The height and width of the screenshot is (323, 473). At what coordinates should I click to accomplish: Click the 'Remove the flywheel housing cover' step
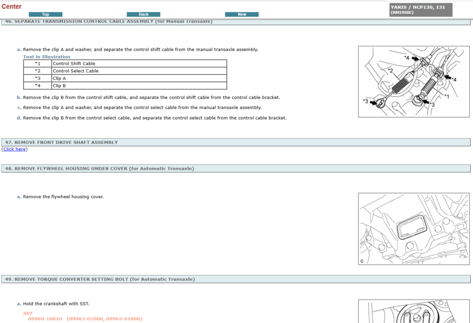pos(63,197)
